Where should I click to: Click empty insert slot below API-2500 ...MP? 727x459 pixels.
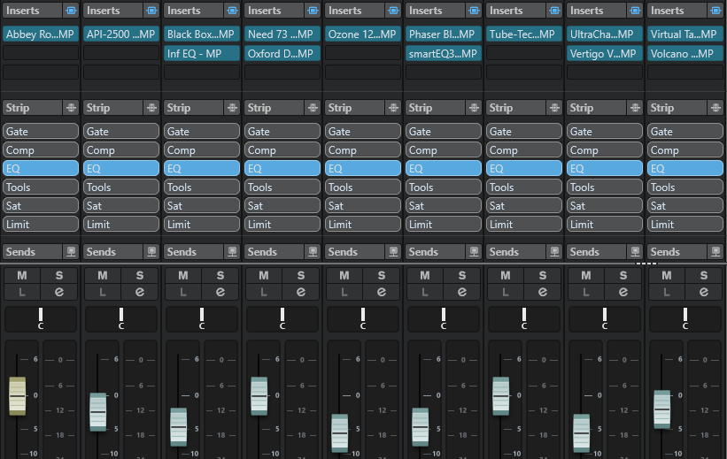[121, 53]
